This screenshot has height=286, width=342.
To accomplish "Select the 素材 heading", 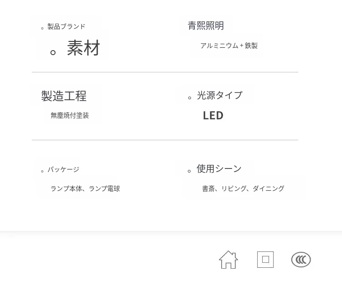I will (x=83, y=48).
